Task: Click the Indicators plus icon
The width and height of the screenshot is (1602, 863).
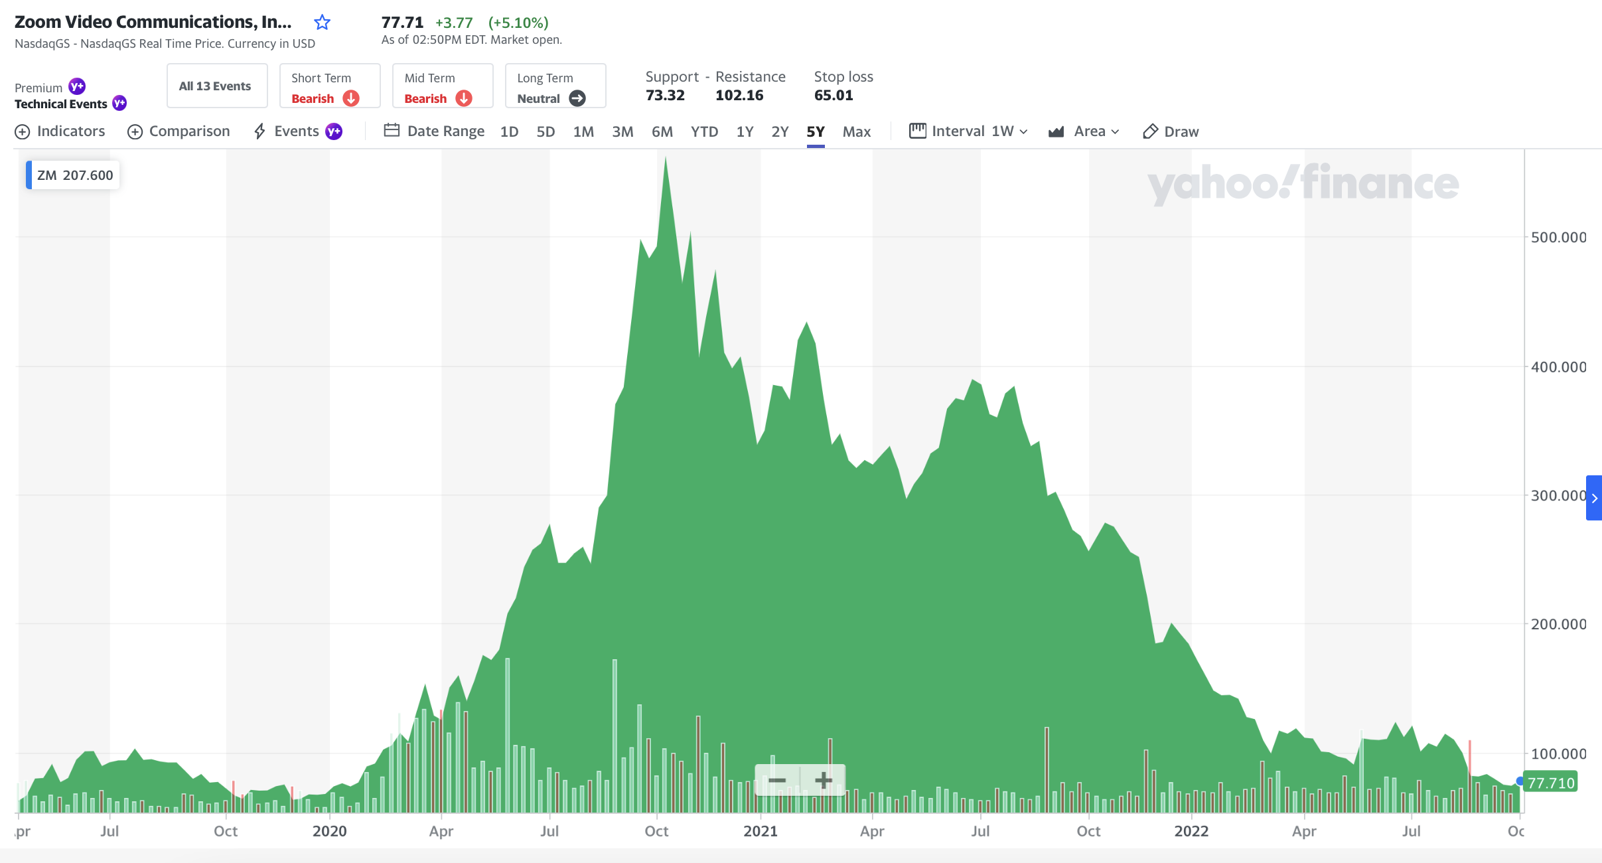Action: coord(22,131)
